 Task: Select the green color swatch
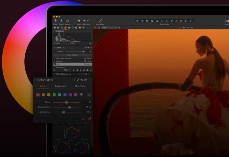click(x=54, y=95)
